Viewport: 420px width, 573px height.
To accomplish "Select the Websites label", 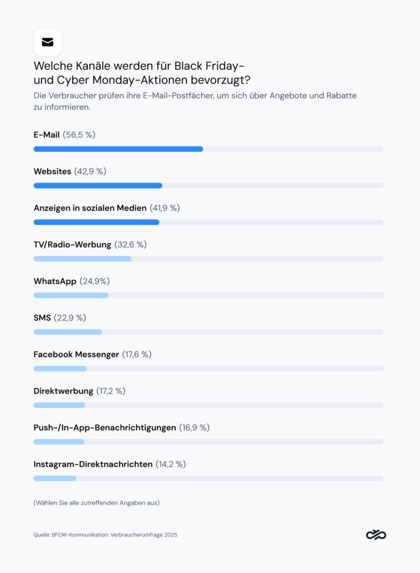I will pos(52,171).
